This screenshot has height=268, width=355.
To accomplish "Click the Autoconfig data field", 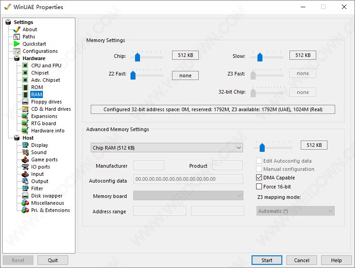I will [x=188, y=179].
